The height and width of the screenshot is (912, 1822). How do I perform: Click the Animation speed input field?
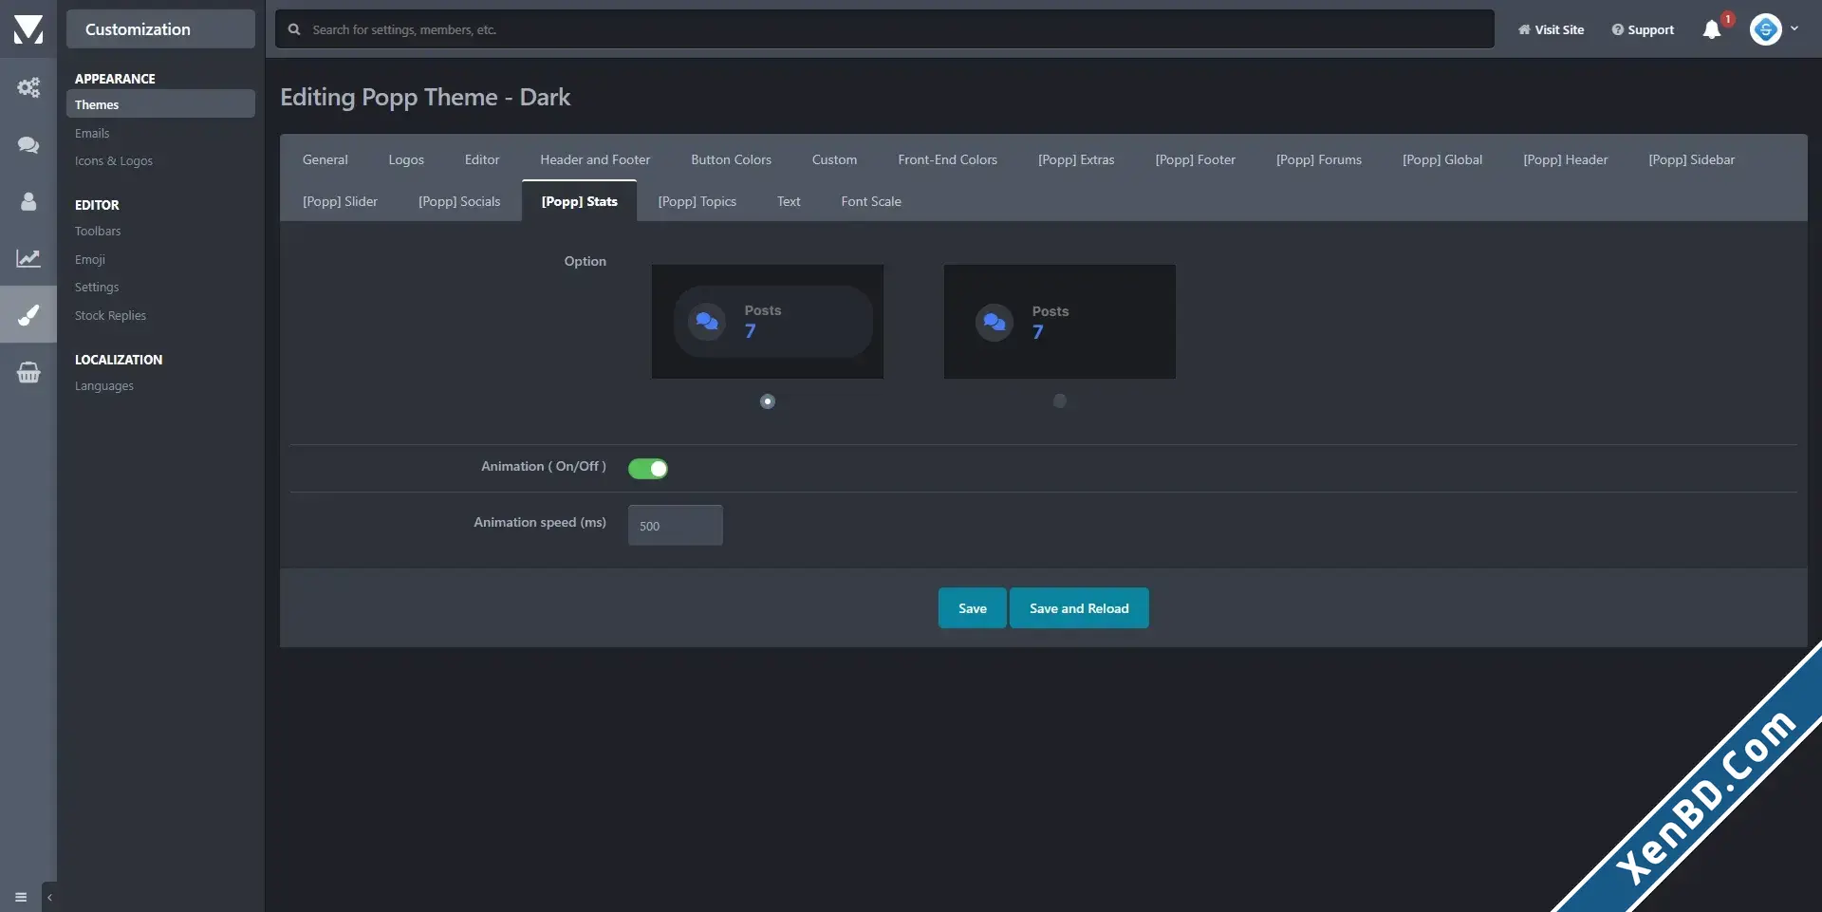tap(676, 526)
